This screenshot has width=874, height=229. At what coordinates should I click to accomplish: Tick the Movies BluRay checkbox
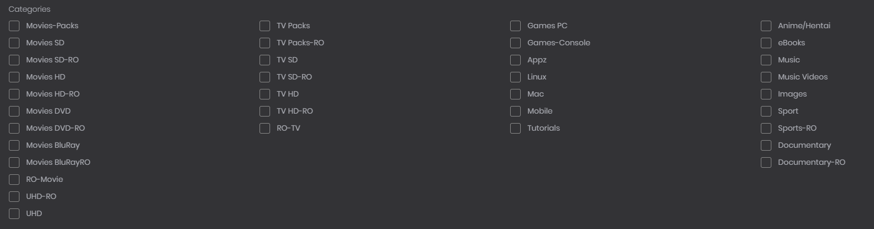pos(14,145)
